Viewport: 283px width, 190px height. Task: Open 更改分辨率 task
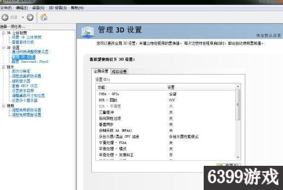tap(21, 72)
